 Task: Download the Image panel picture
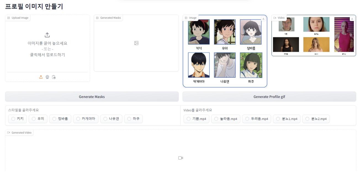[263, 19]
